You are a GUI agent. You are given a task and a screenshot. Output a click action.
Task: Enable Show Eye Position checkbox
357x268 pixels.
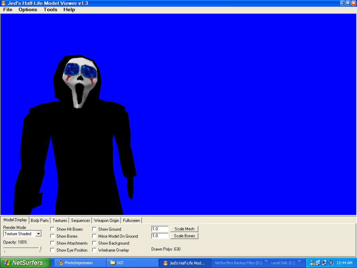(x=52, y=250)
